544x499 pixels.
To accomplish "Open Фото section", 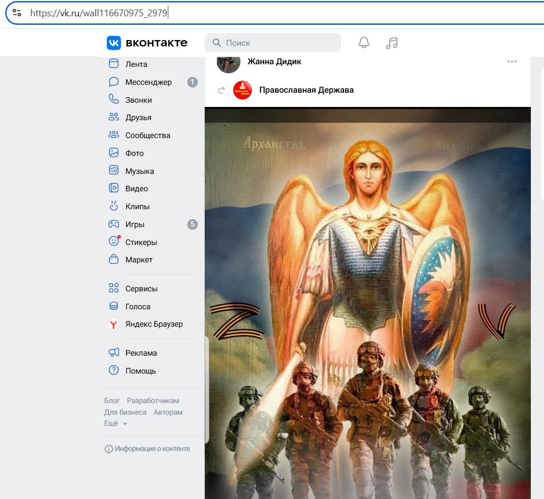I will click(135, 153).
